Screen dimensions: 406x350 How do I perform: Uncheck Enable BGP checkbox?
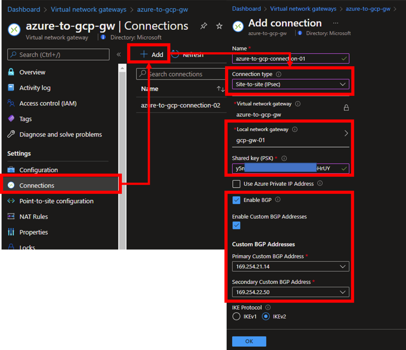236,200
